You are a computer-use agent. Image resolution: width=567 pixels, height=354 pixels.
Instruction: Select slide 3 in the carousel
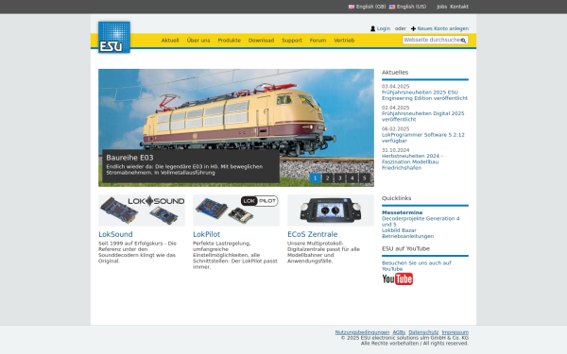pyautogui.click(x=340, y=177)
